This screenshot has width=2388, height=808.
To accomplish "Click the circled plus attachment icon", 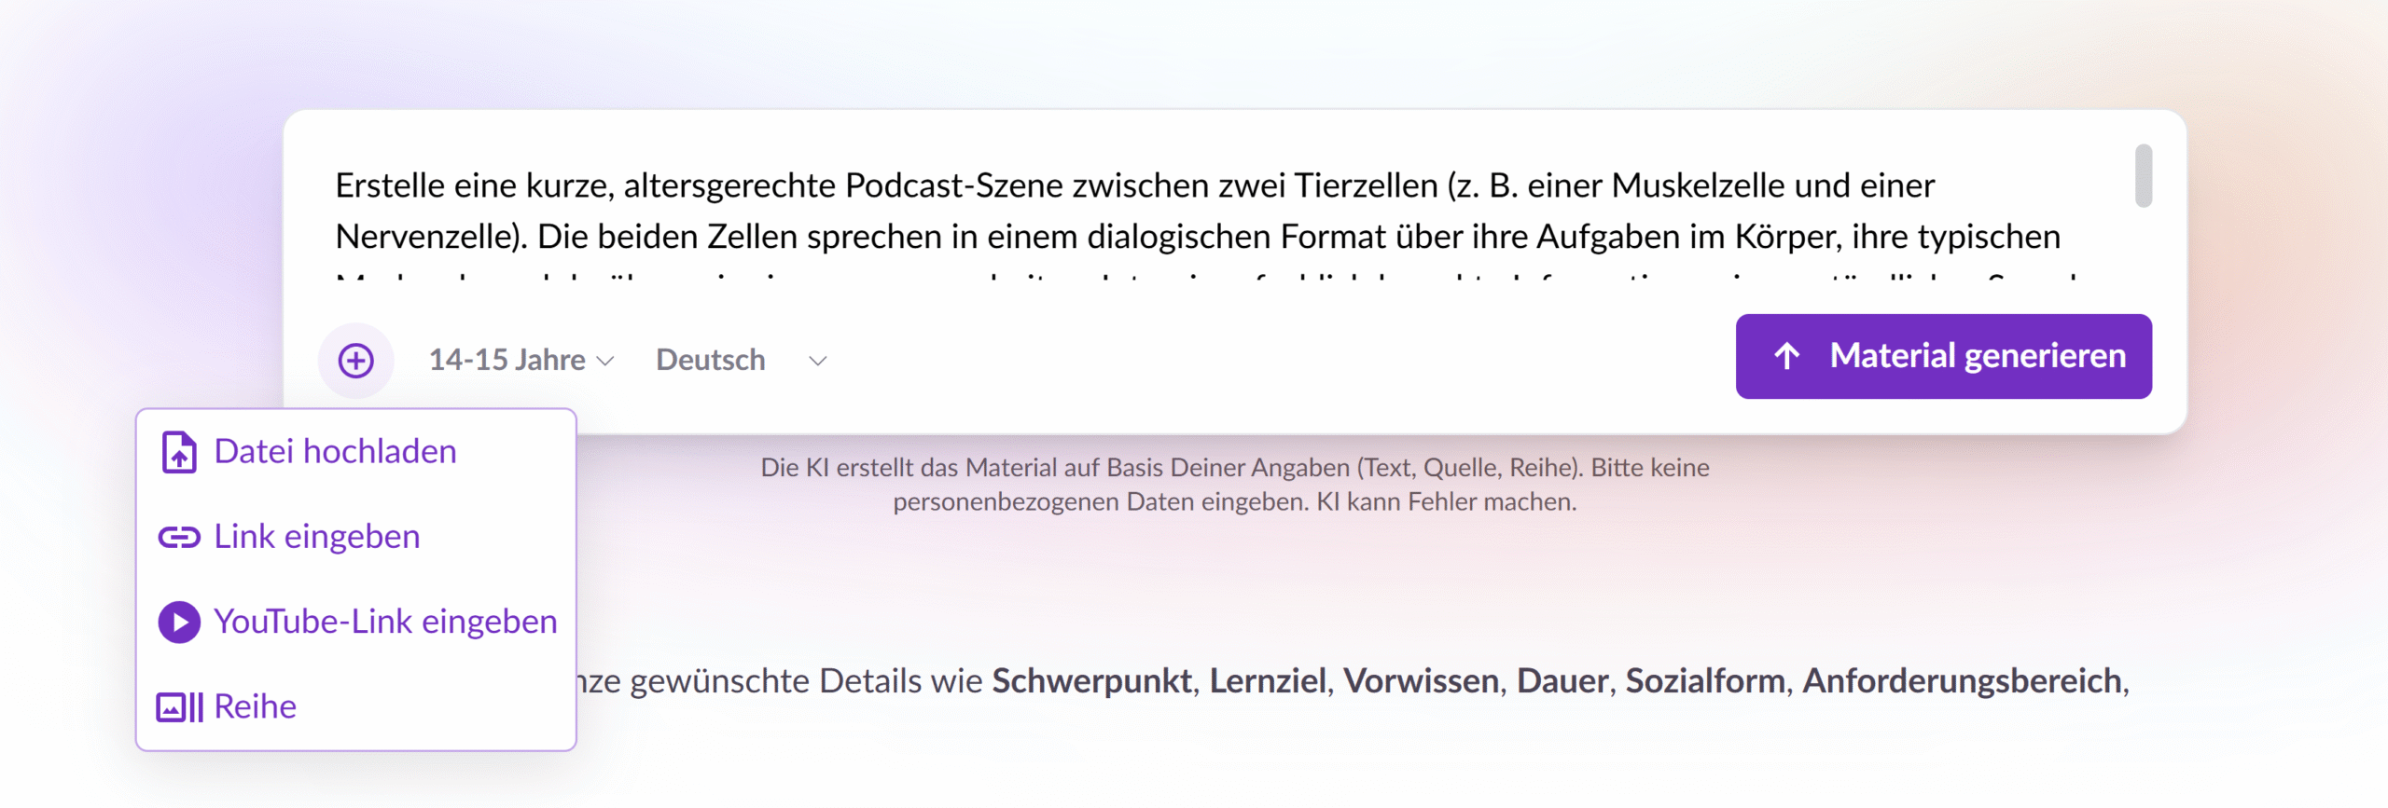I will click(356, 361).
